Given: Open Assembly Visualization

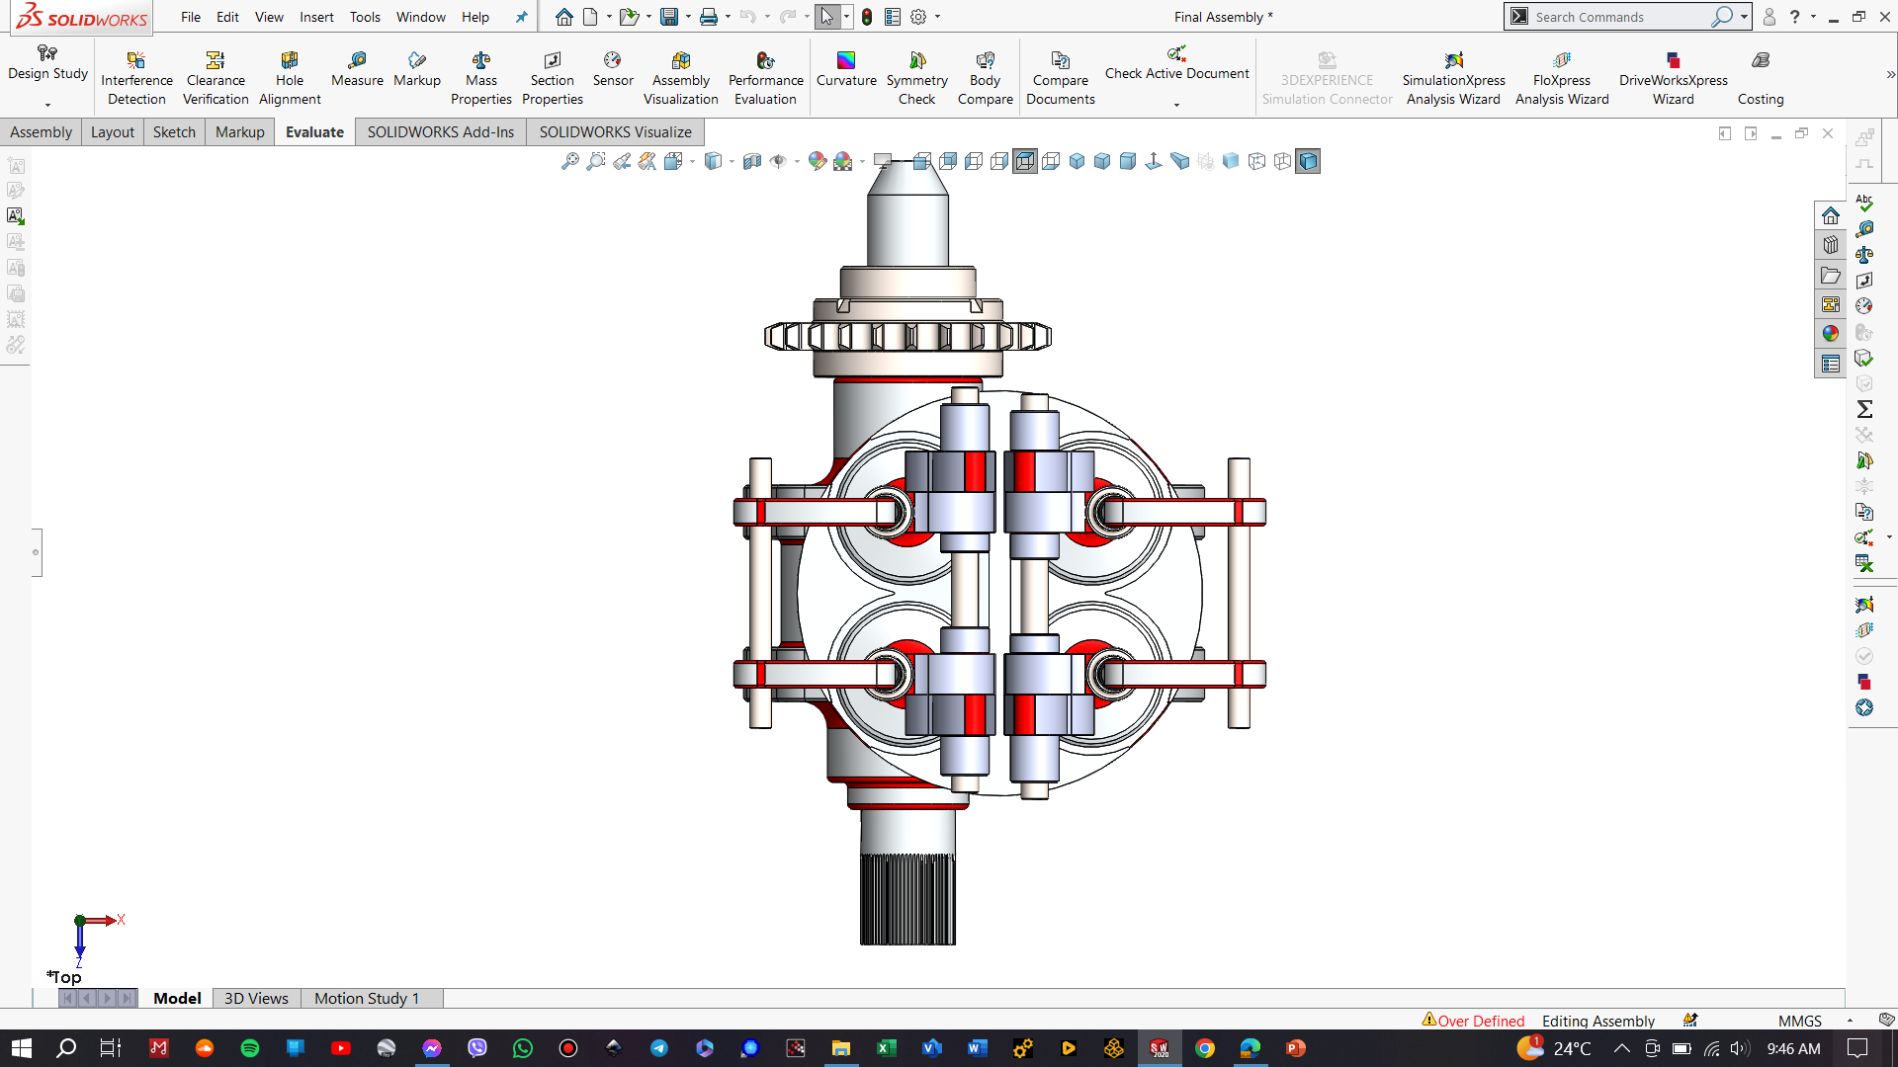Looking at the screenshot, I should click(x=681, y=77).
